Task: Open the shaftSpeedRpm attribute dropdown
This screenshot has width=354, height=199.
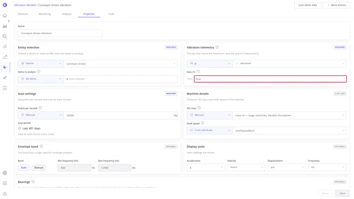Action: point(289,130)
